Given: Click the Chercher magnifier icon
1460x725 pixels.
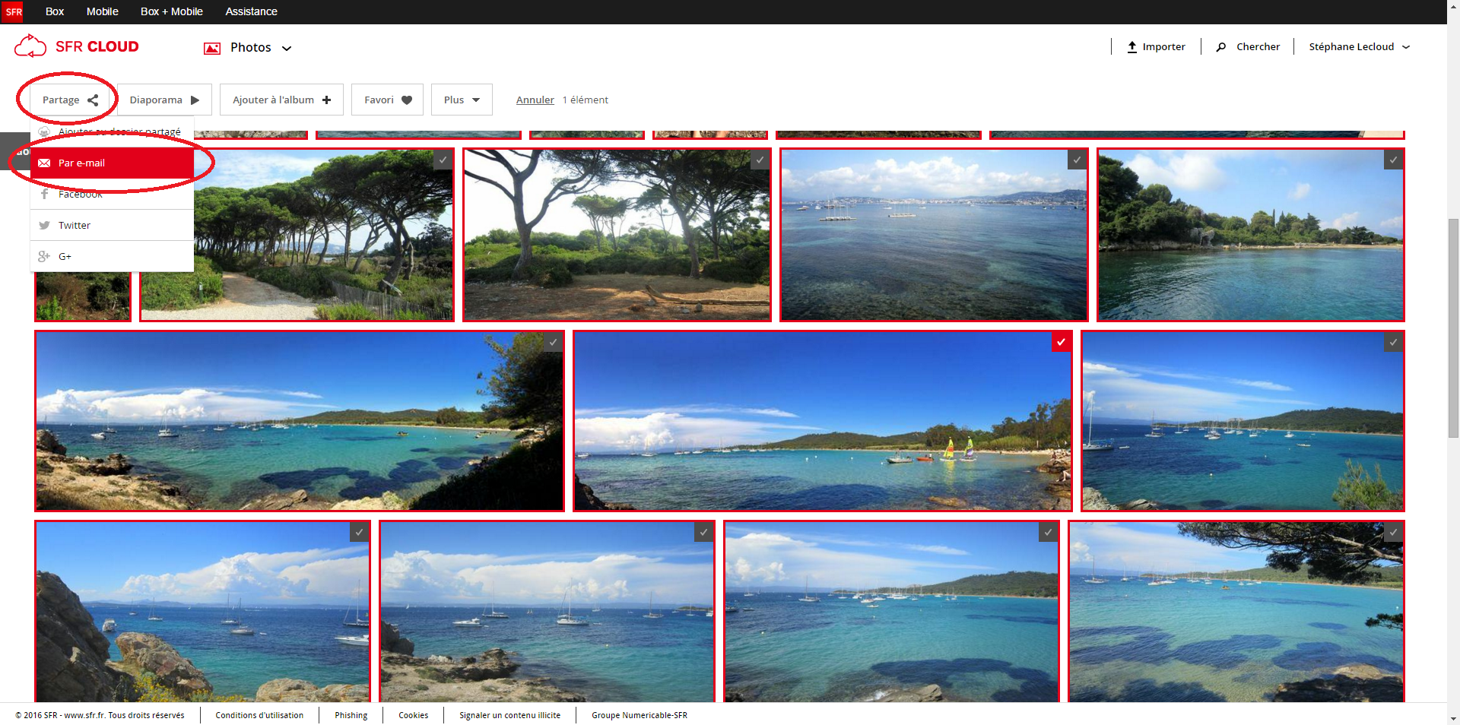Looking at the screenshot, I should click(x=1221, y=47).
